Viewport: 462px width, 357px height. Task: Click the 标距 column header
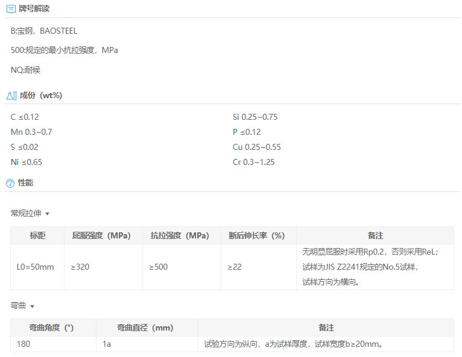point(37,235)
